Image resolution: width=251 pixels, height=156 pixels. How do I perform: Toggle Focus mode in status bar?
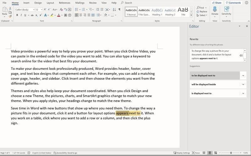[x=196, y=153]
